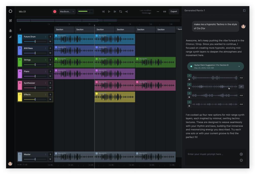Open the new edit/compose icon in sidebar
Viewport: 257px width, 176px height.
coord(10,21)
